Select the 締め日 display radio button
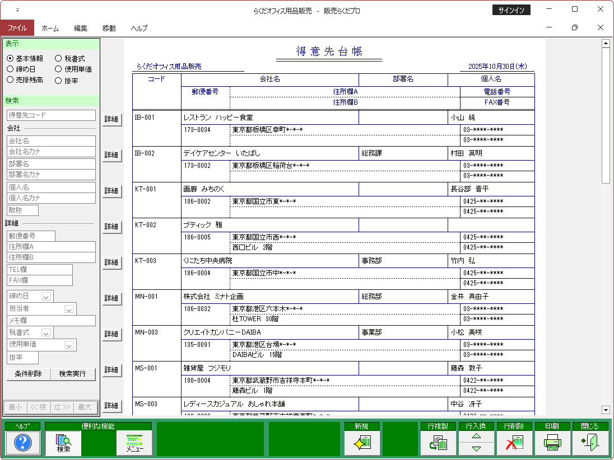 10,69
